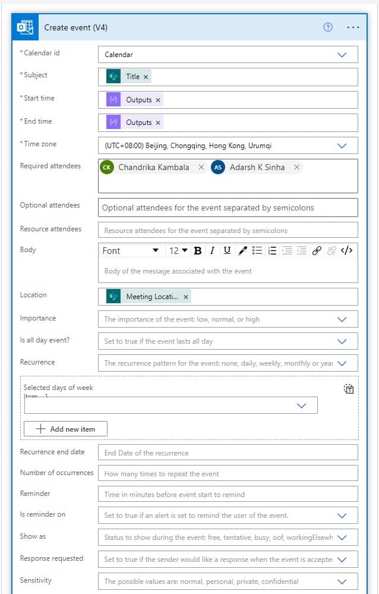
Task: Open the font size 12 dropdown
Action: (178, 251)
